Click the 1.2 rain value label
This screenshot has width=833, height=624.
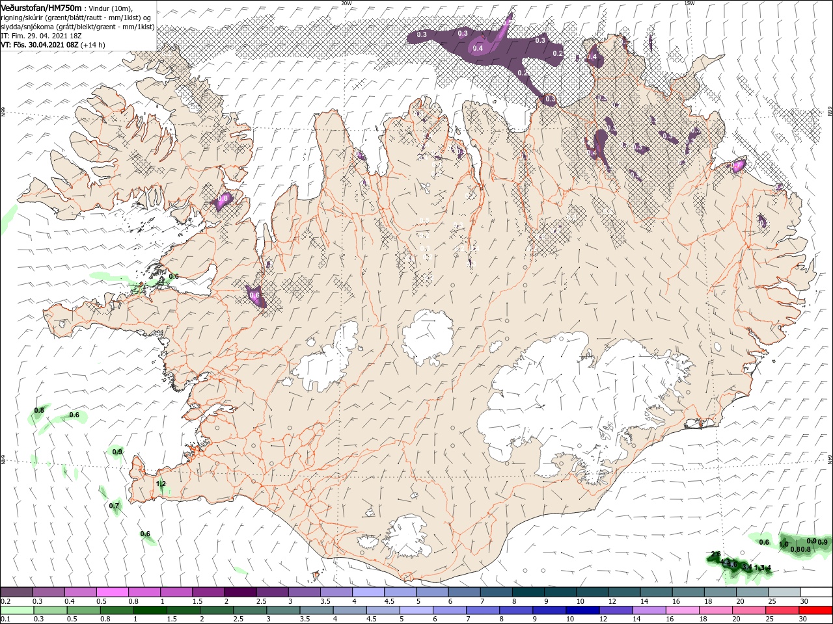(x=161, y=484)
